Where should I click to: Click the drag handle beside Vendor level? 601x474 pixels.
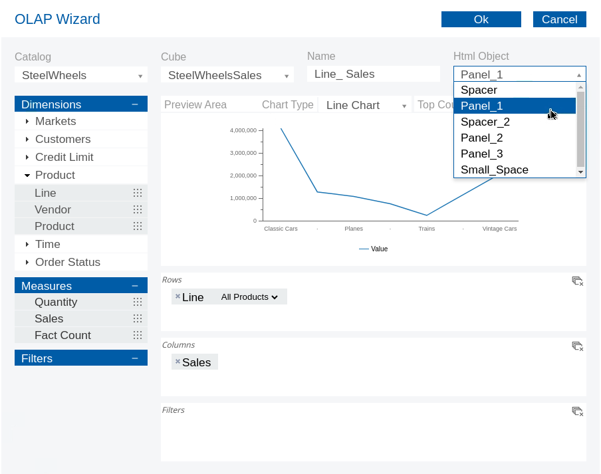(x=138, y=209)
